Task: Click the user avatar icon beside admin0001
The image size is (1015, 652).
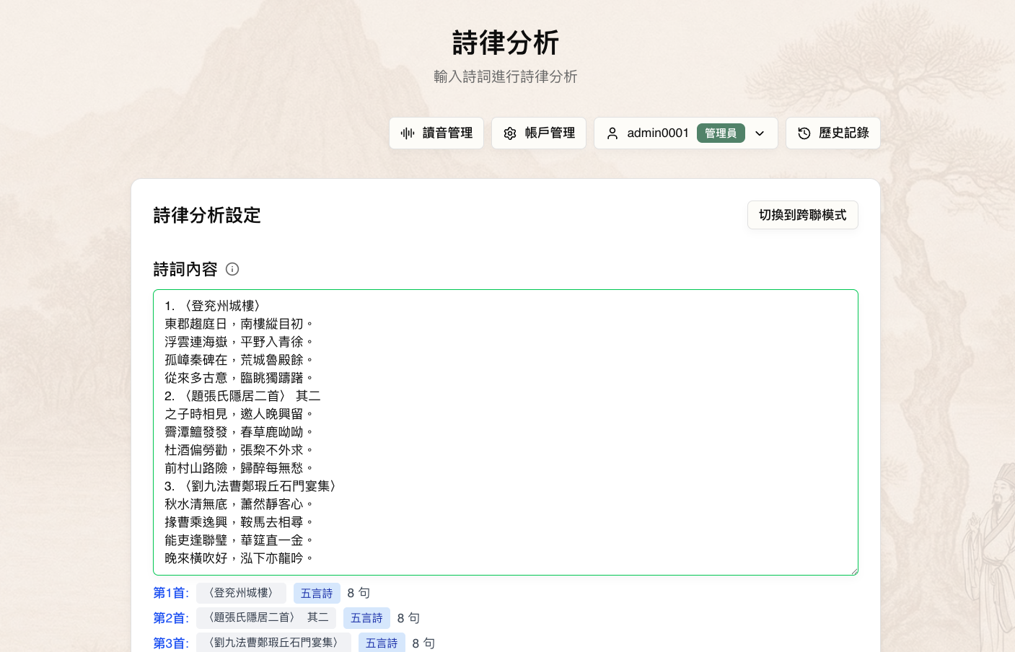Action: [x=612, y=133]
